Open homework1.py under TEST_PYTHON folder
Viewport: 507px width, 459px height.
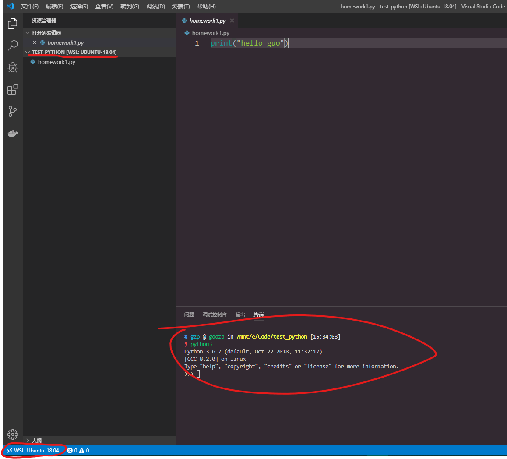pyautogui.click(x=99, y=62)
